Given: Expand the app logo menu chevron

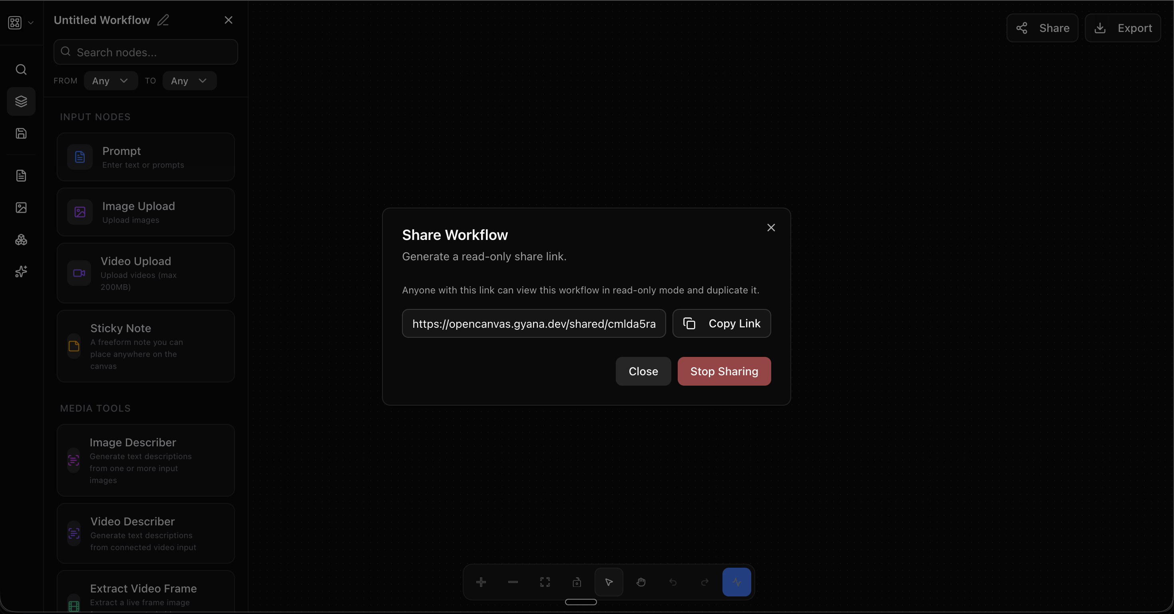Looking at the screenshot, I should click(31, 22).
